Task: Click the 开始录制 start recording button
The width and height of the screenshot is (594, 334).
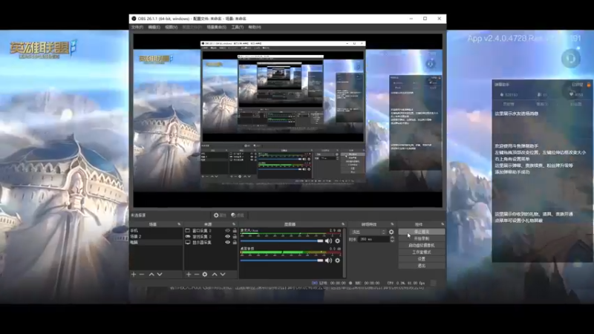Action: pos(422,238)
